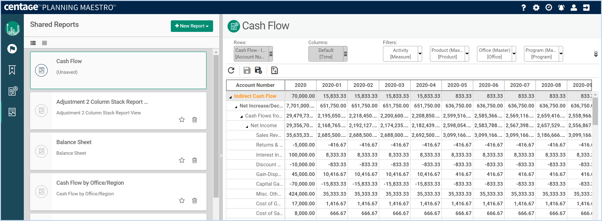Open the Balance Sheet report card
Screen dimensions: 602x221
pos(118,151)
